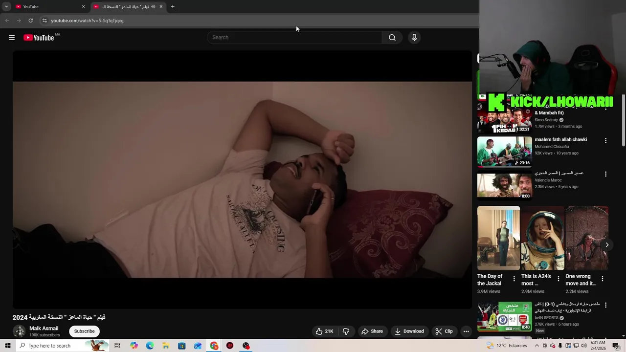
Task: Open Valencia Maroc video thumbnail
Action: point(504,185)
